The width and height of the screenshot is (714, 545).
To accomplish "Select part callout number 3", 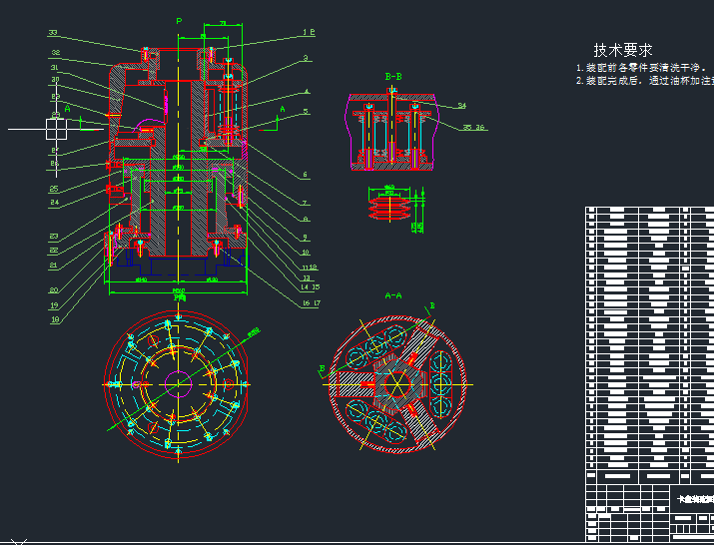I will [306, 58].
